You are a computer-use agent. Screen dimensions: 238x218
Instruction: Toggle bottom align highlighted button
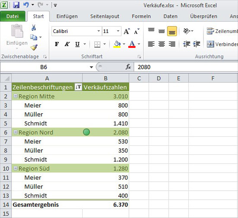tap(172, 31)
